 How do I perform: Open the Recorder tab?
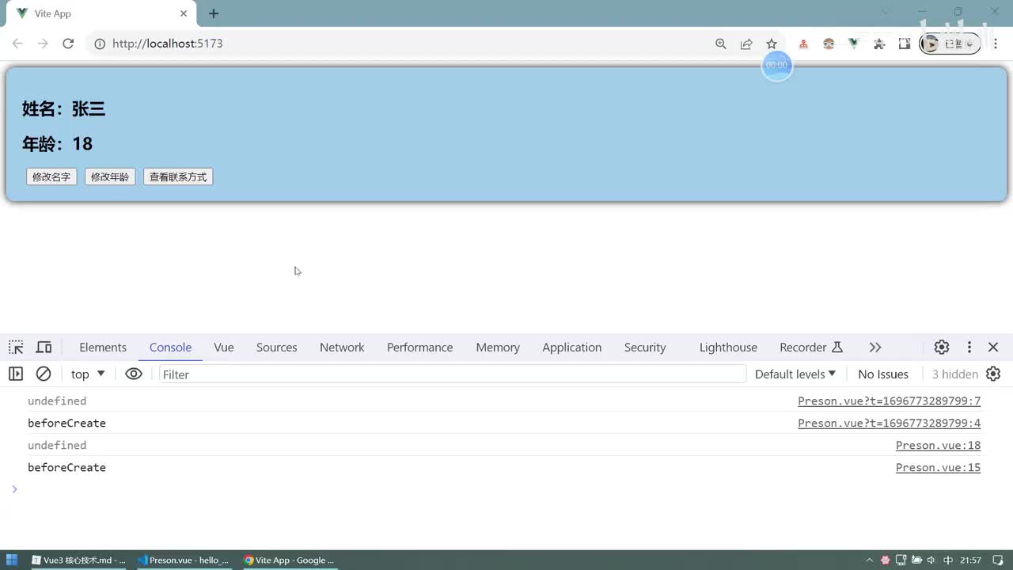pos(811,348)
